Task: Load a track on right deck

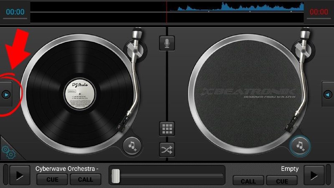Action: click(300, 146)
